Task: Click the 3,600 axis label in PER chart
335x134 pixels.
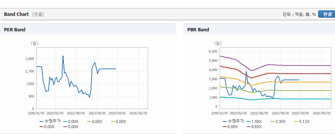Action: point(30,59)
